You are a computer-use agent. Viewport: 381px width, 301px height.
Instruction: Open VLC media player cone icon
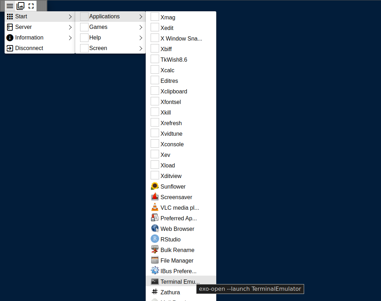click(x=155, y=207)
